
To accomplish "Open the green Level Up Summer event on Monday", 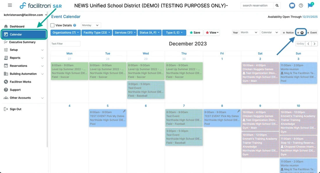I will 70,71.
